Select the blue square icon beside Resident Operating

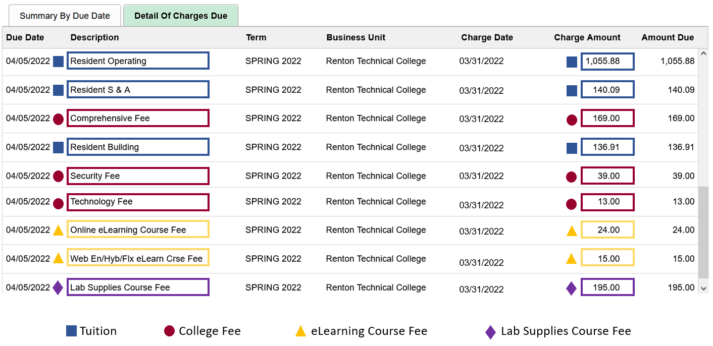(x=58, y=61)
